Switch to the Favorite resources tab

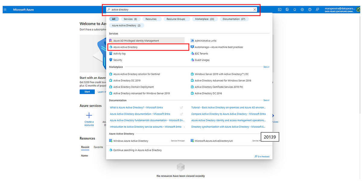point(98,147)
